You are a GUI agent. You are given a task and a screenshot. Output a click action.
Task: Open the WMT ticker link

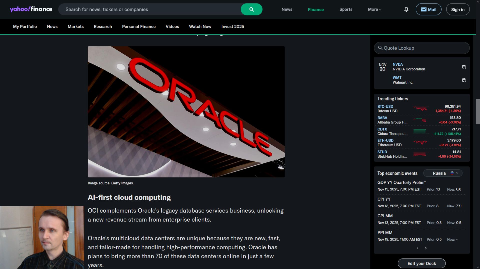(397, 78)
